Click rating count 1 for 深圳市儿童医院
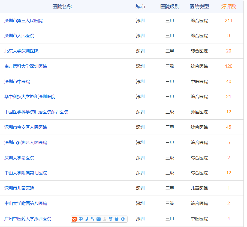Image resolution: width=247 pixels, height=227 pixels. coord(228,188)
